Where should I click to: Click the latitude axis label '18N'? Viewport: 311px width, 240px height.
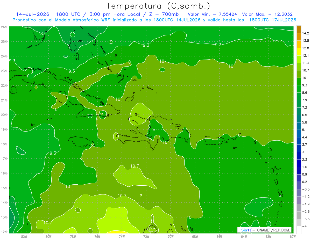(x=4, y=144)
